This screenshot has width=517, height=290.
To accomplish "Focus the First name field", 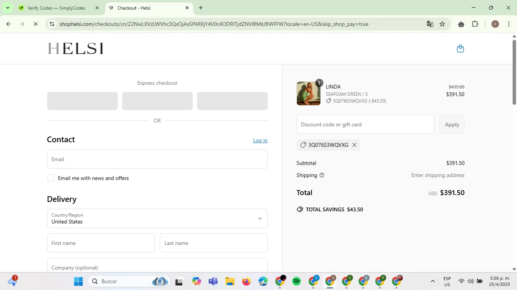I will (101, 243).
